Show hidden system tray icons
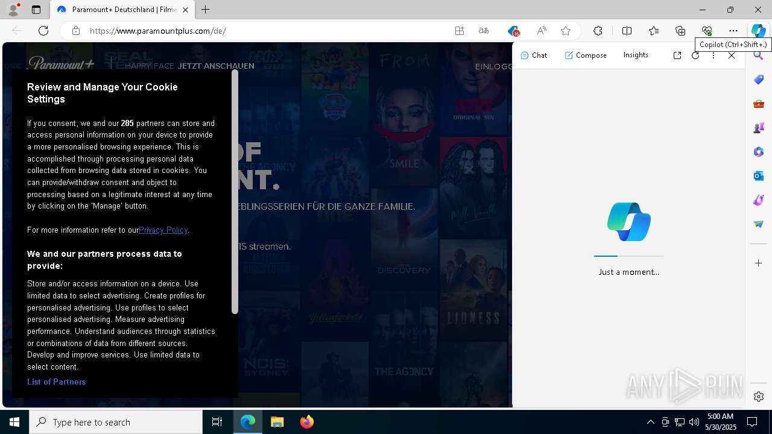 click(650, 422)
